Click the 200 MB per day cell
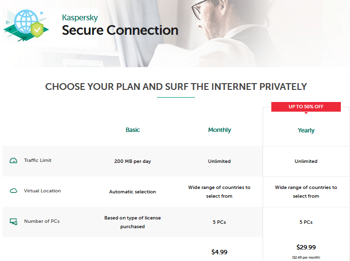 coord(133,161)
